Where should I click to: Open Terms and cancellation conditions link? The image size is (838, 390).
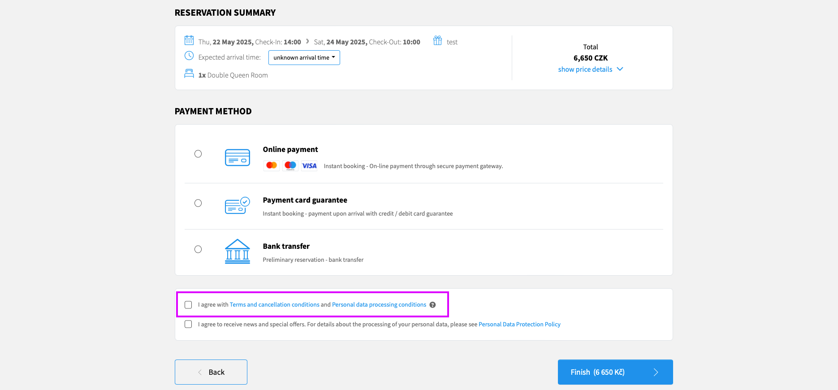tap(275, 305)
